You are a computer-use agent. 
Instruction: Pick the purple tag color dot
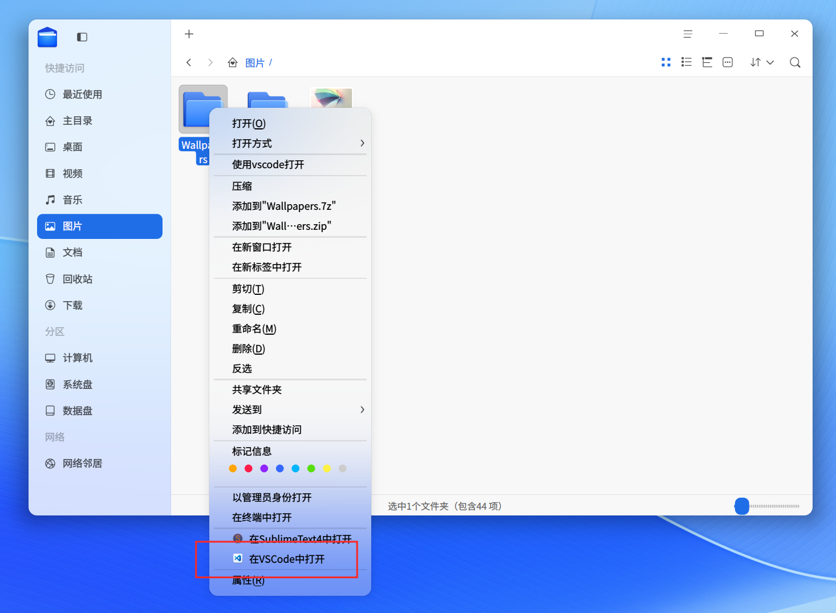point(264,469)
